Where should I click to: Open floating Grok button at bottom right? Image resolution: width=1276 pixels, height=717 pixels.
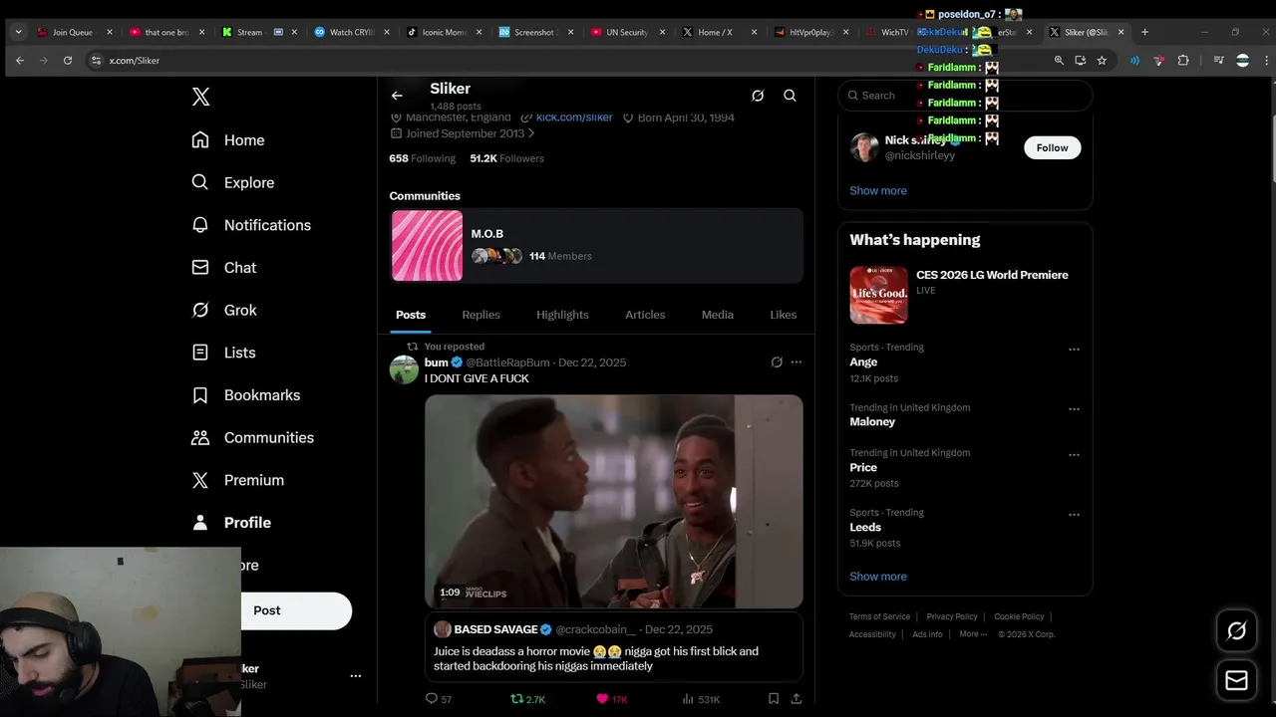click(1236, 630)
